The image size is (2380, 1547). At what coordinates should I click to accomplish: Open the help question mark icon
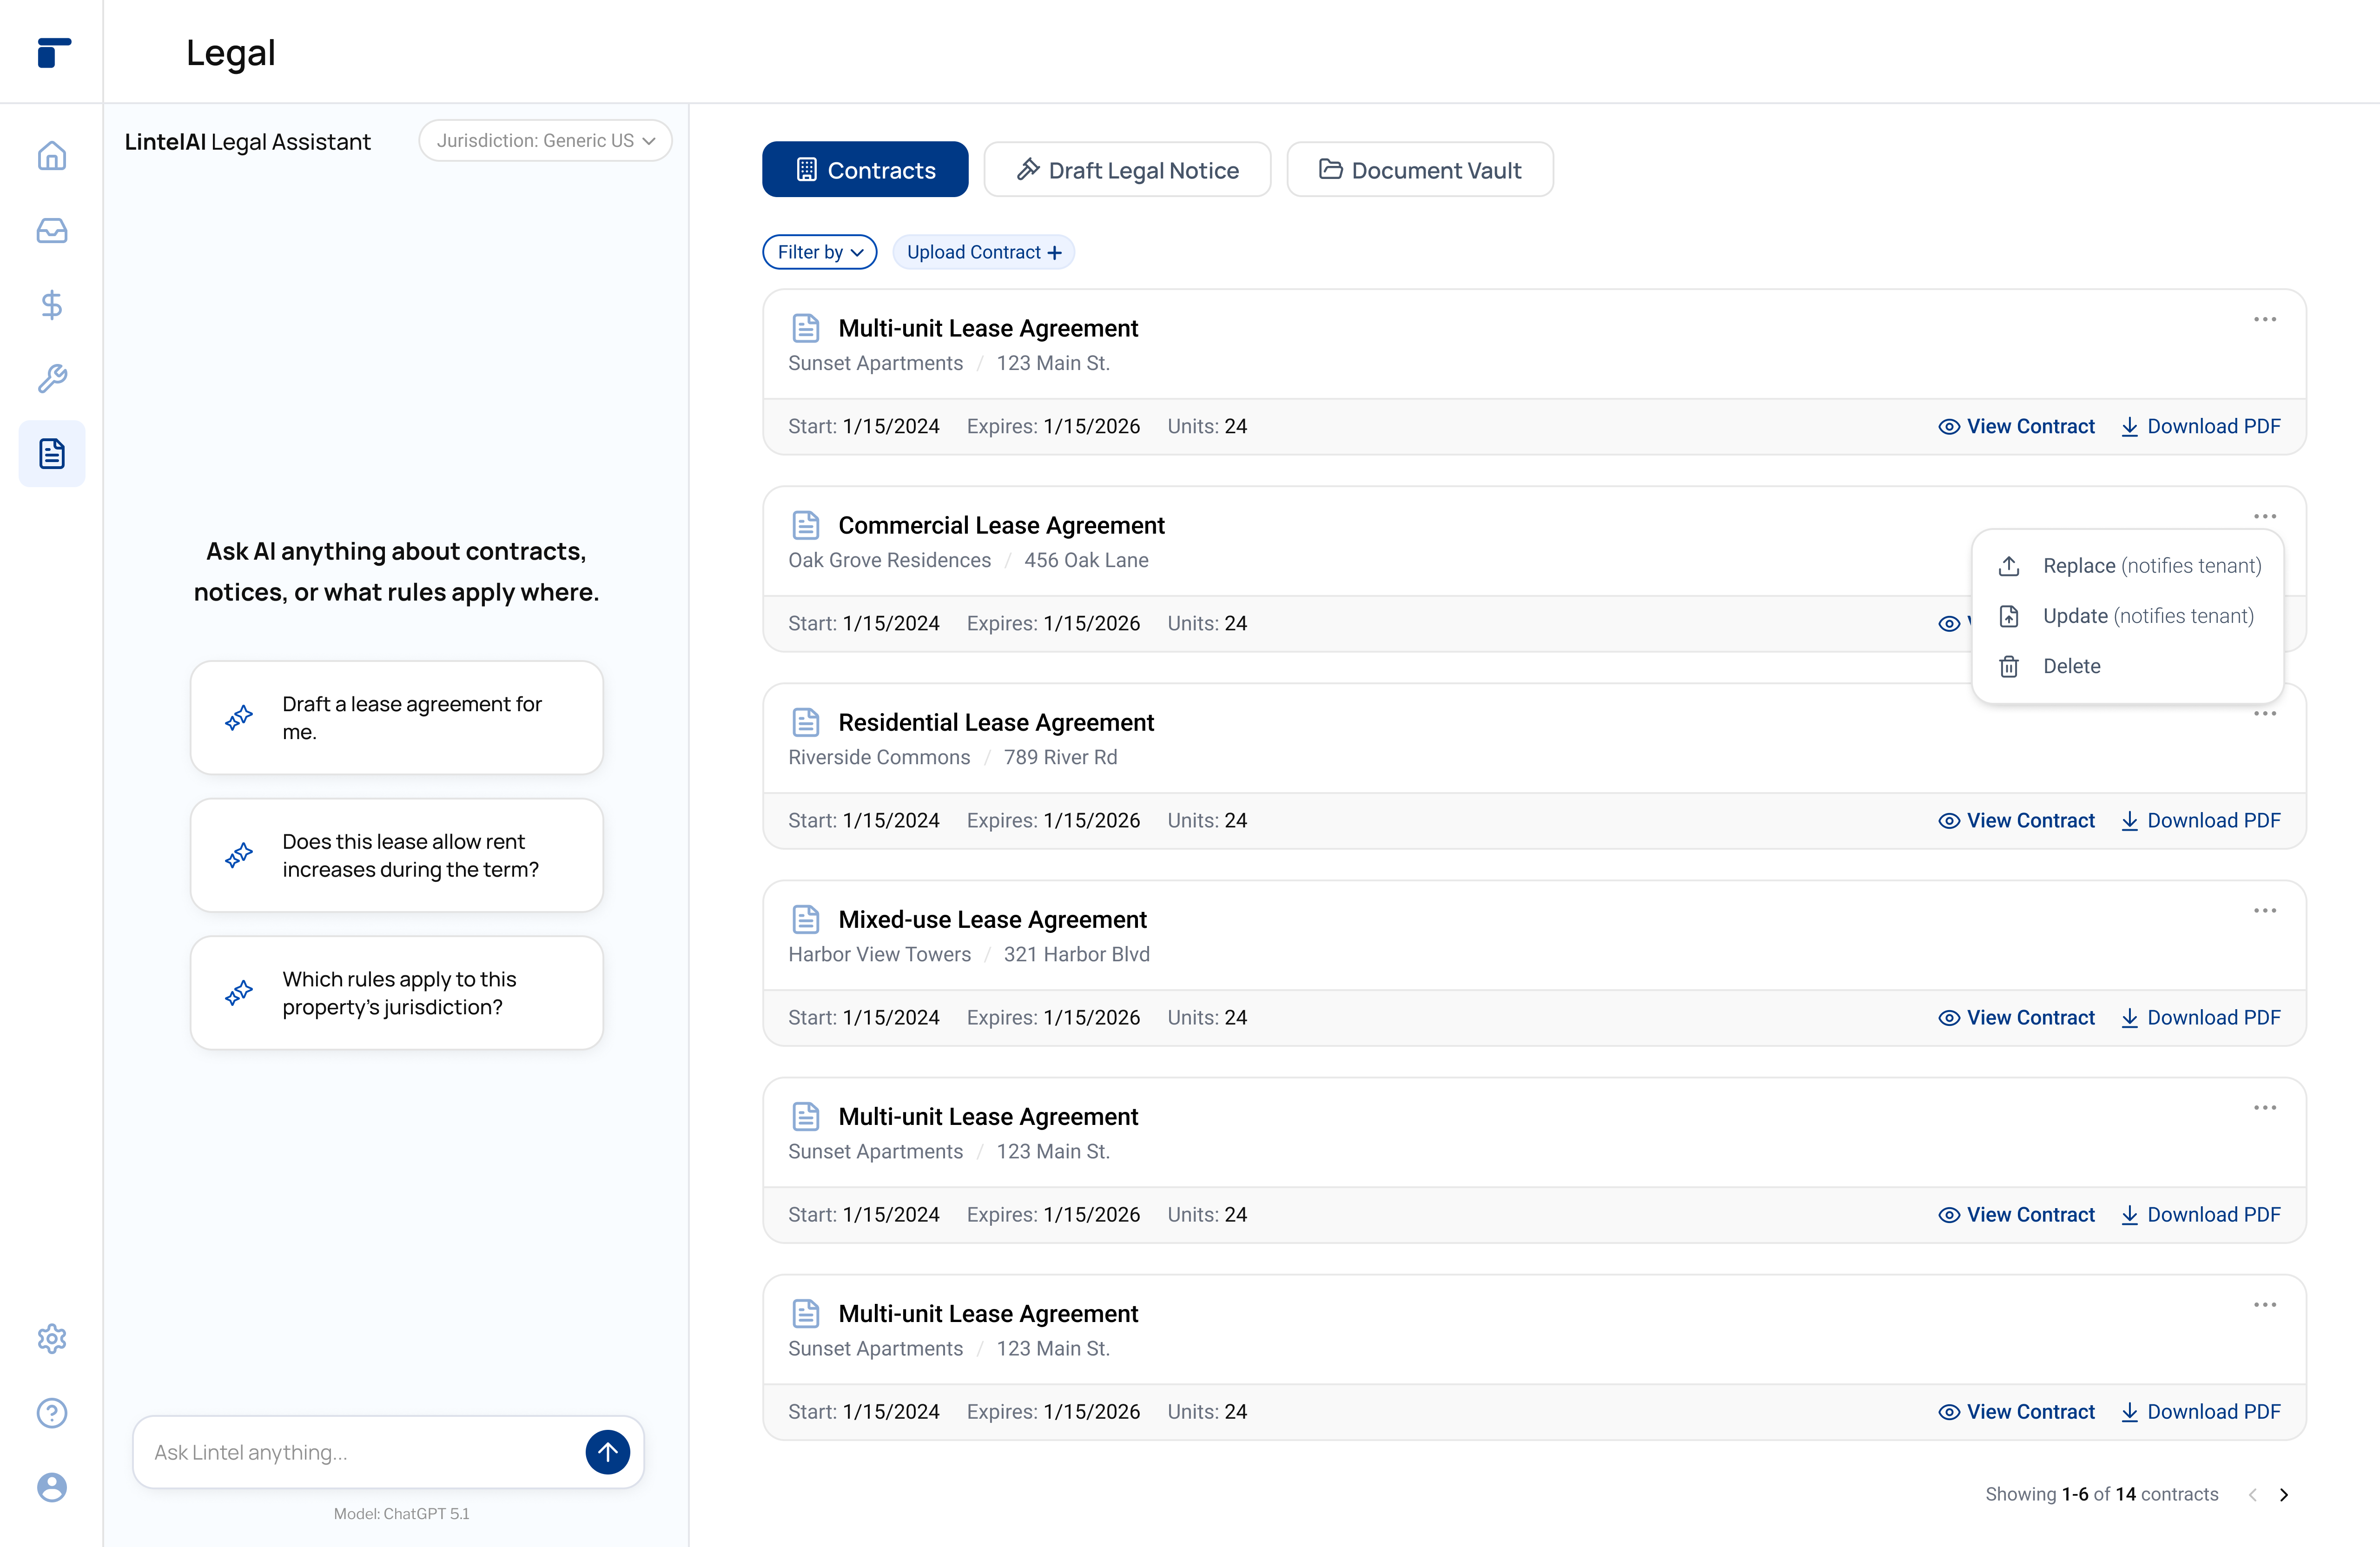[52, 1412]
